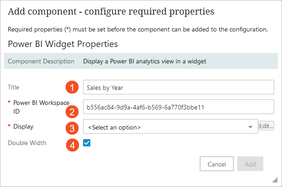Click the Title field label
Screen dimensions: 282x187
pos(14,87)
